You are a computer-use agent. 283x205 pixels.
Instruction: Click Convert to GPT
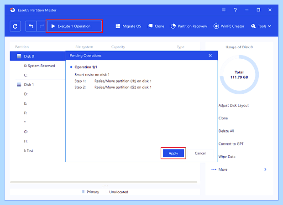pyautogui.click(x=231, y=144)
